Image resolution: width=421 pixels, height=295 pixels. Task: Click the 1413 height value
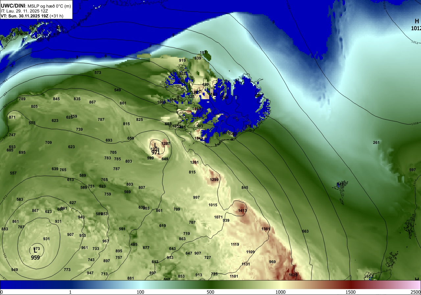(x=242, y=211)
